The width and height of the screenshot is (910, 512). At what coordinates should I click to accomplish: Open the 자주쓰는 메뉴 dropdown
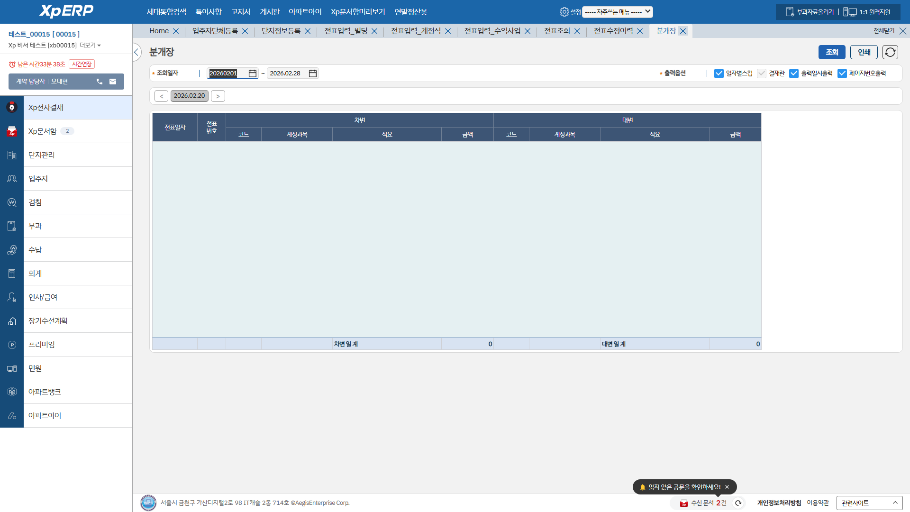pyautogui.click(x=617, y=12)
